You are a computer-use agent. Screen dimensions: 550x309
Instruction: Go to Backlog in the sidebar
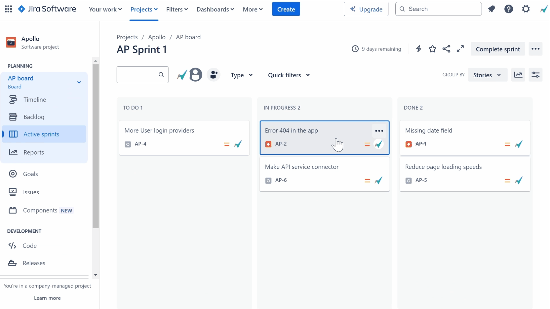(x=44, y=117)
